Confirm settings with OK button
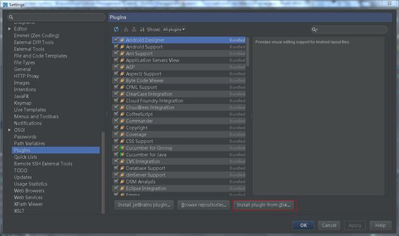This screenshot has width=399, height=236. 303,226
